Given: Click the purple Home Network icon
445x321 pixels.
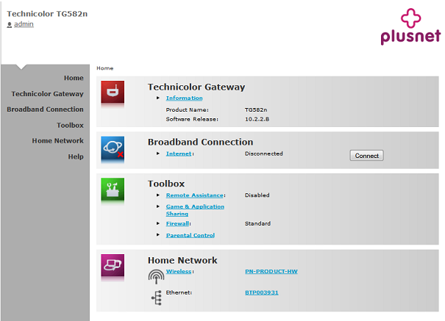Looking at the screenshot, I should tap(113, 266).
